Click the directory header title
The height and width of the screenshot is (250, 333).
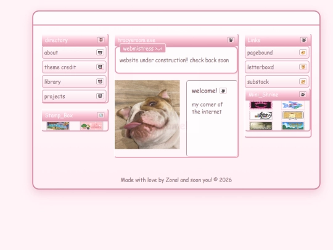coord(56,40)
